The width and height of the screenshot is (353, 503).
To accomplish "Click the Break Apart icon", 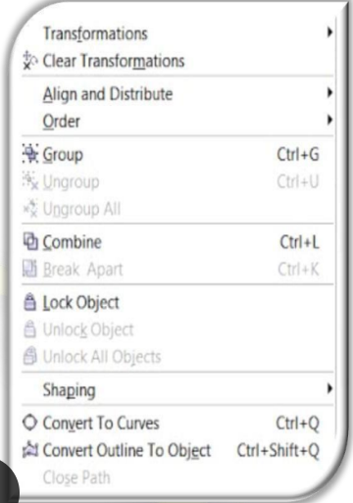I will click(30, 269).
